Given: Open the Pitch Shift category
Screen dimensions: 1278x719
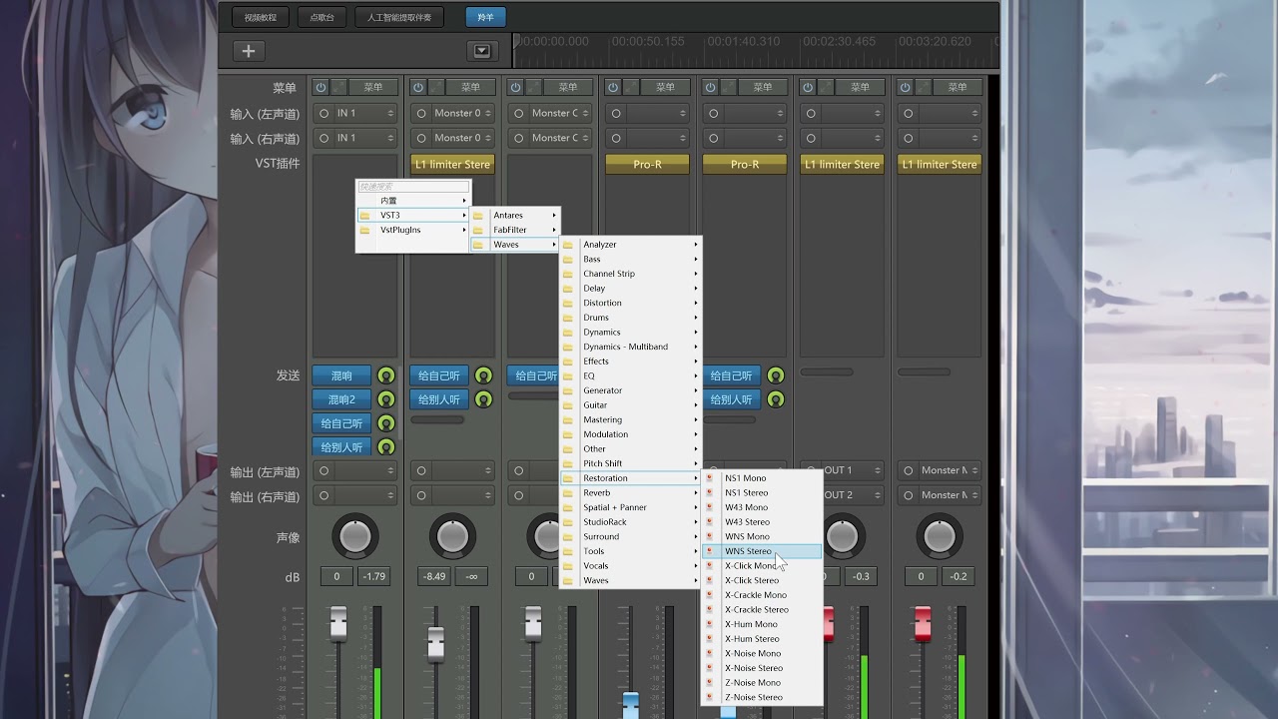Looking at the screenshot, I should [x=630, y=463].
